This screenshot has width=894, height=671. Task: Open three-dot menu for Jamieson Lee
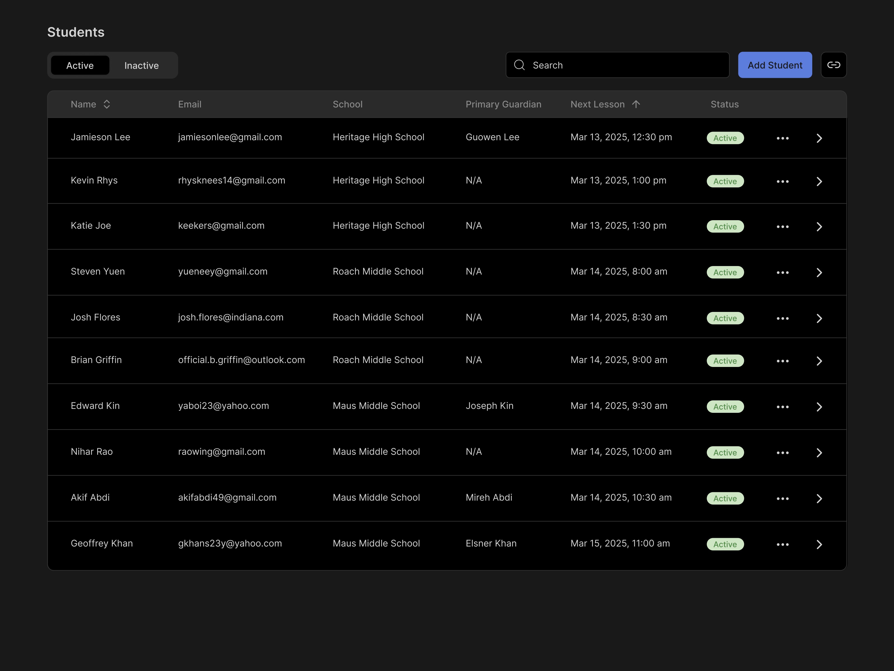[782, 138]
